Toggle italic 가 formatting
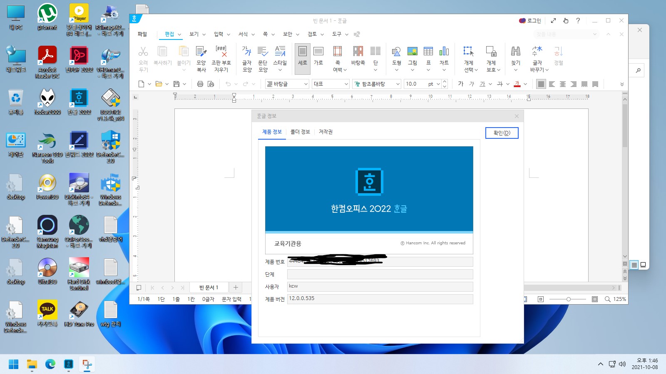 (x=472, y=84)
